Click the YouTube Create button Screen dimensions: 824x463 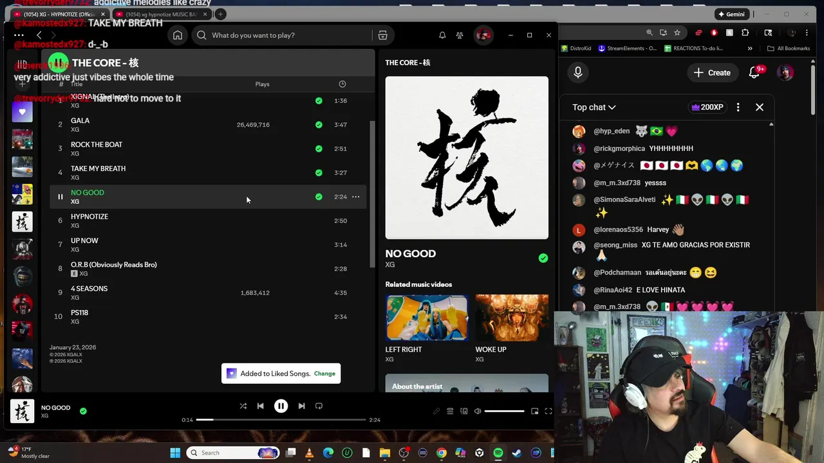(x=712, y=73)
